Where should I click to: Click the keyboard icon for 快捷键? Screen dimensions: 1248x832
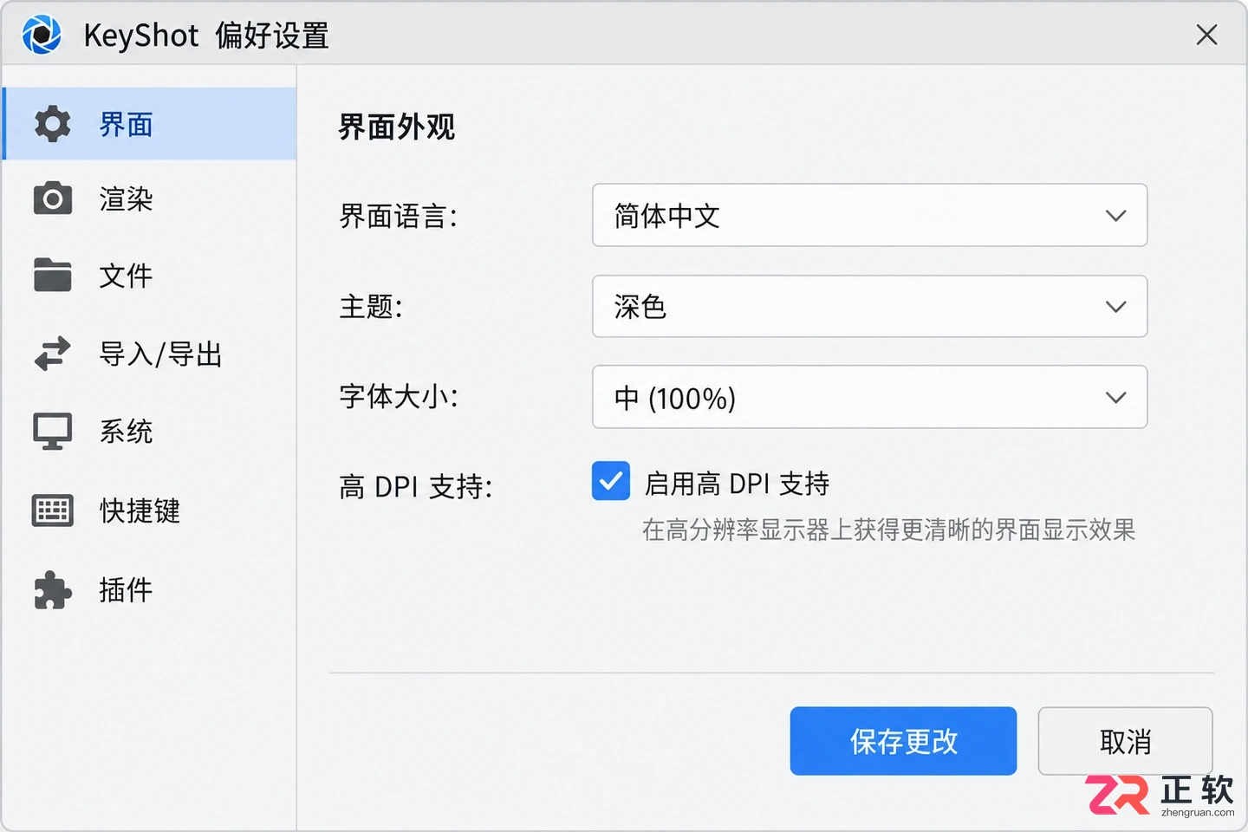coord(53,510)
